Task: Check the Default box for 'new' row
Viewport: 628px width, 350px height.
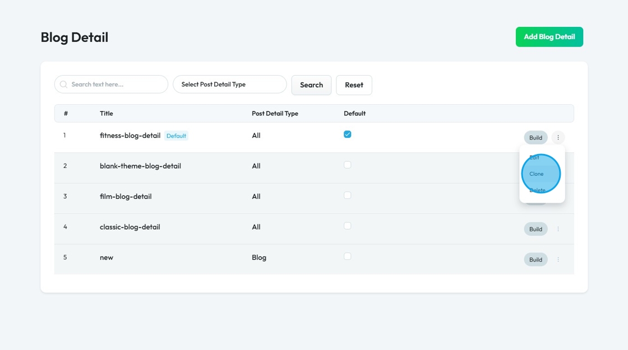Action: pos(348,256)
